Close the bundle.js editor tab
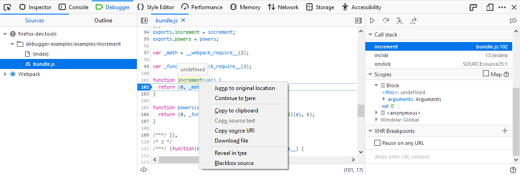This screenshot has width=520, height=175. pyautogui.click(x=183, y=21)
